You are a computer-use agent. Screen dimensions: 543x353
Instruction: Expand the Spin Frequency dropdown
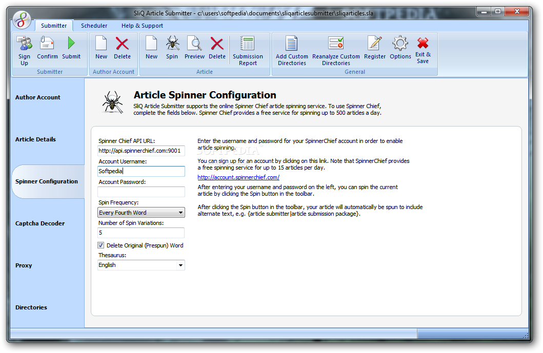tap(180, 213)
